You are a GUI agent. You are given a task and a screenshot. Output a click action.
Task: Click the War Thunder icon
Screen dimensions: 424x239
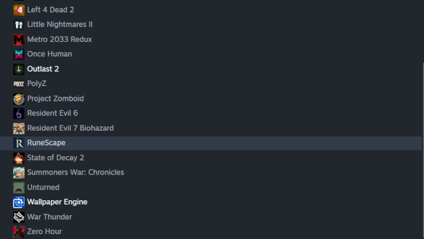pyautogui.click(x=19, y=217)
